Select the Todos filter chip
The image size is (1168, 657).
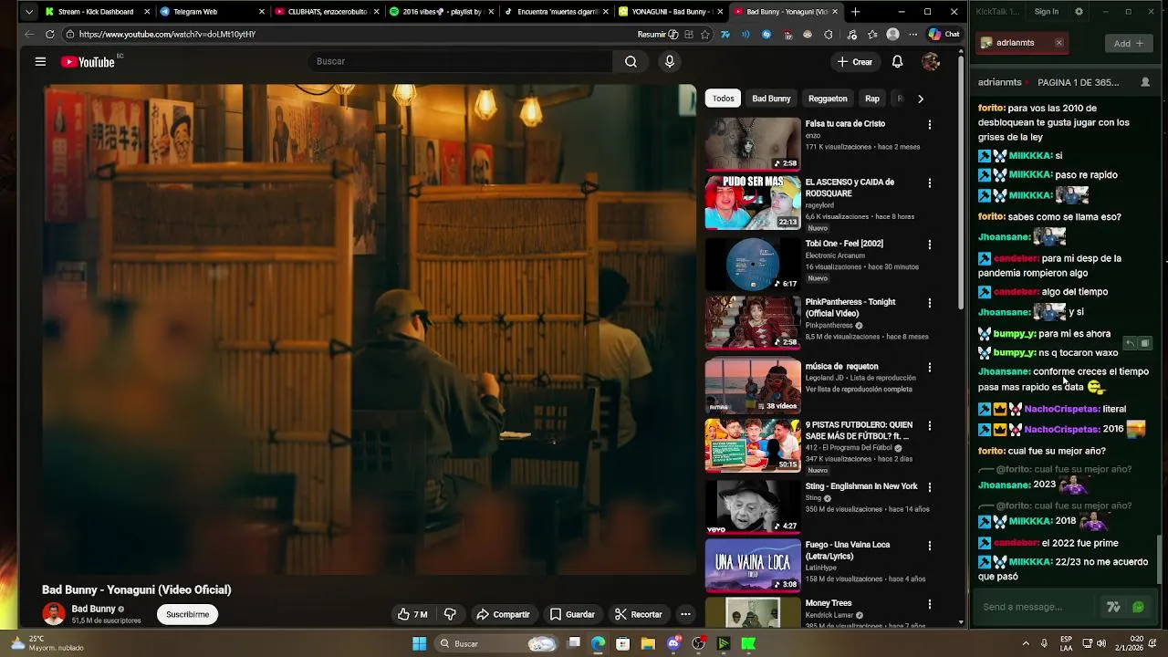point(723,99)
